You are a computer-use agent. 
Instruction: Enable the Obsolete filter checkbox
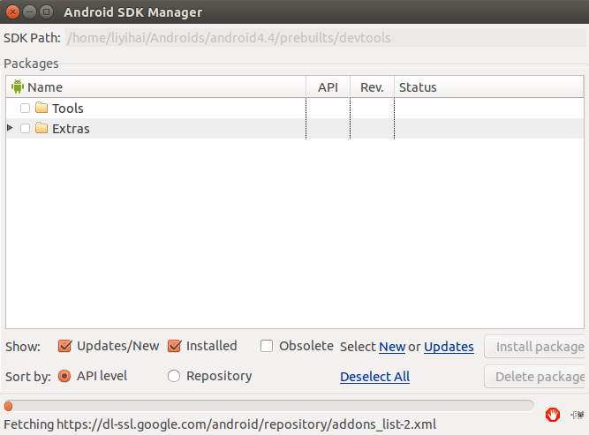pyautogui.click(x=267, y=346)
